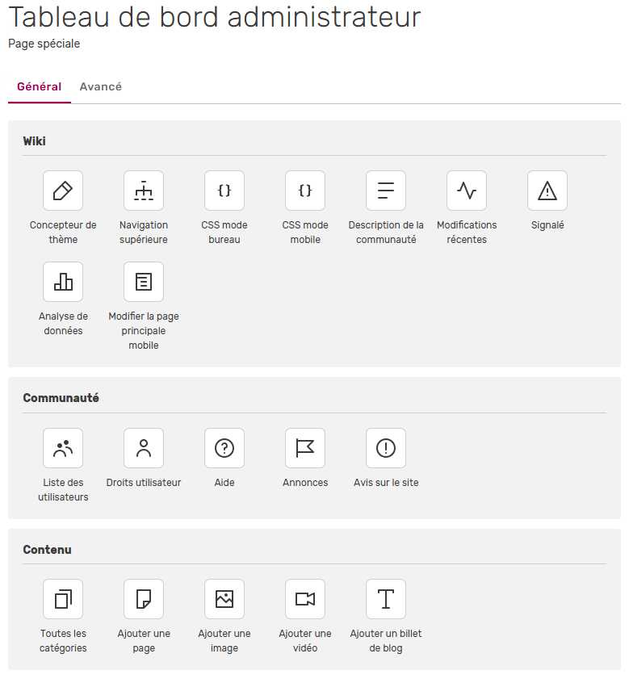Open the Modifications récentes icon

(467, 191)
